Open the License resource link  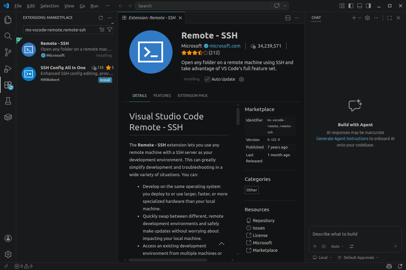coord(260,235)
